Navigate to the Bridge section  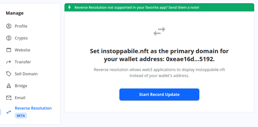(x=21, y=86)
